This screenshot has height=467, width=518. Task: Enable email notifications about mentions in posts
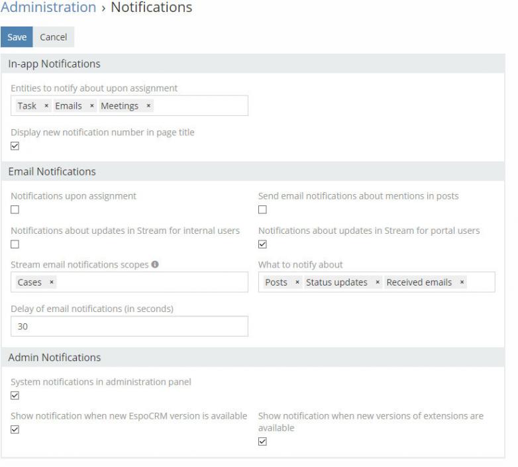click(262, 210)
